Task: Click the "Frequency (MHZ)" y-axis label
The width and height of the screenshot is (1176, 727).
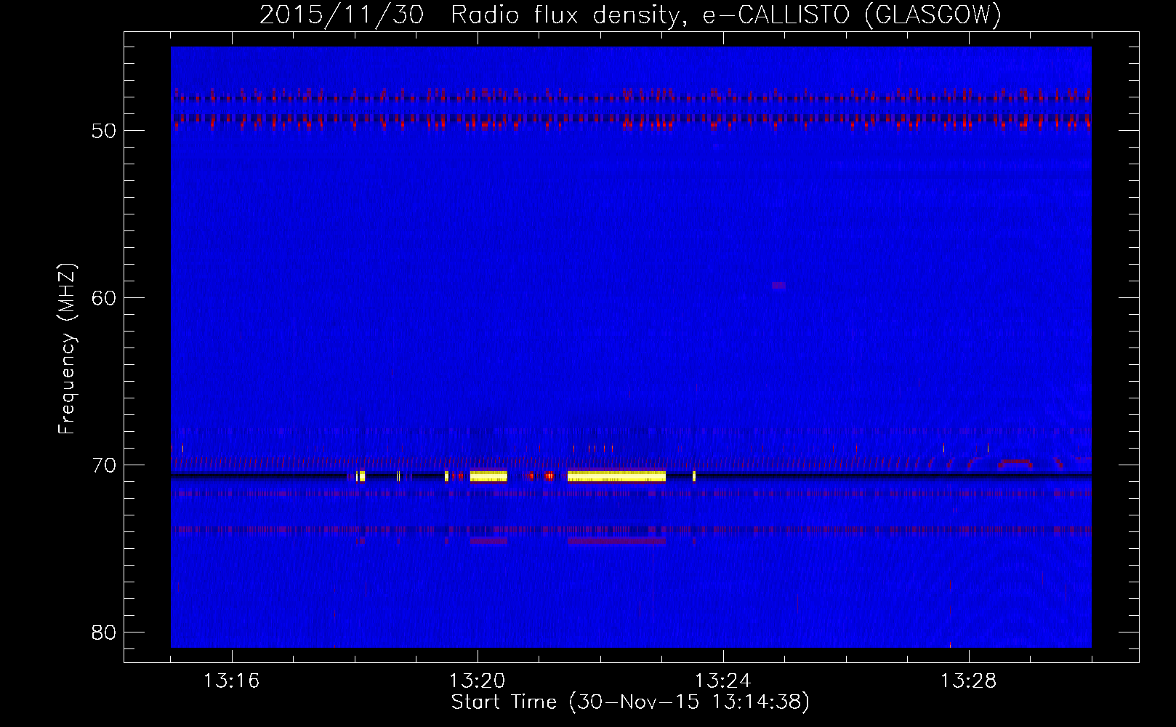Action: click(66, 349)
